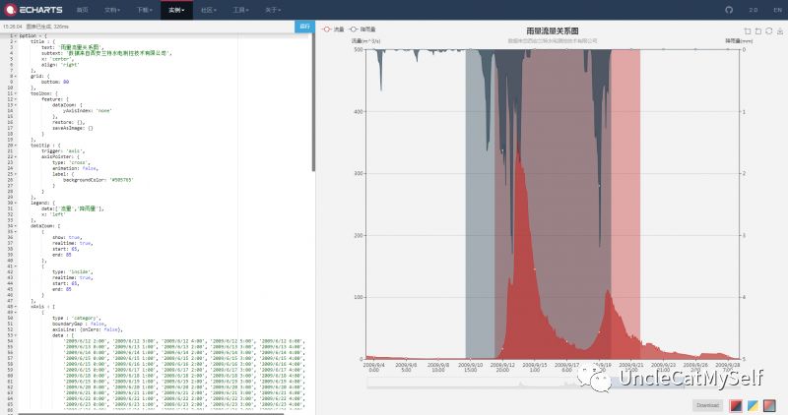
Task: Expand the 文档 dropdown menu
Action: [112, 10]
